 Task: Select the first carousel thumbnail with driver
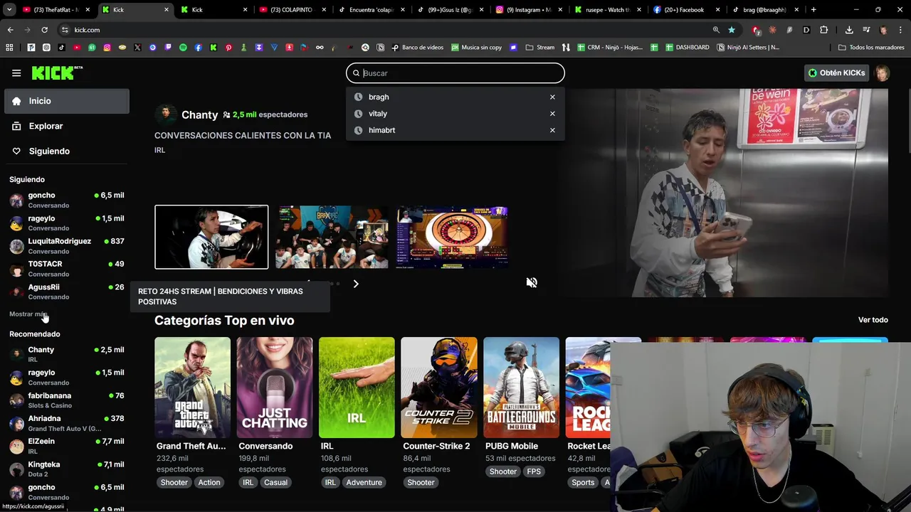pos(211,237)
